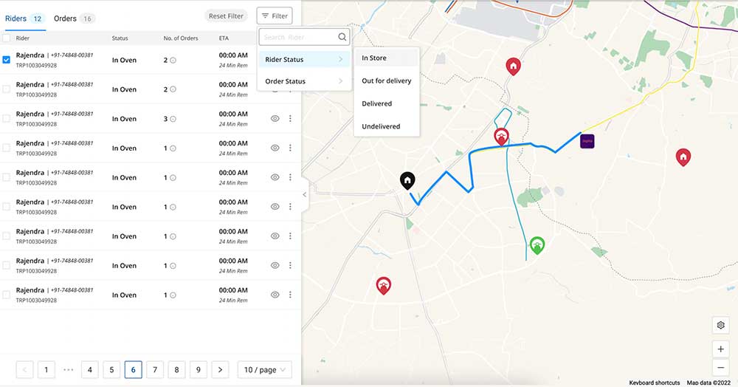Click the green rider scooter map marker
Screen dimensions: 738x387
[x=537, y=245]
